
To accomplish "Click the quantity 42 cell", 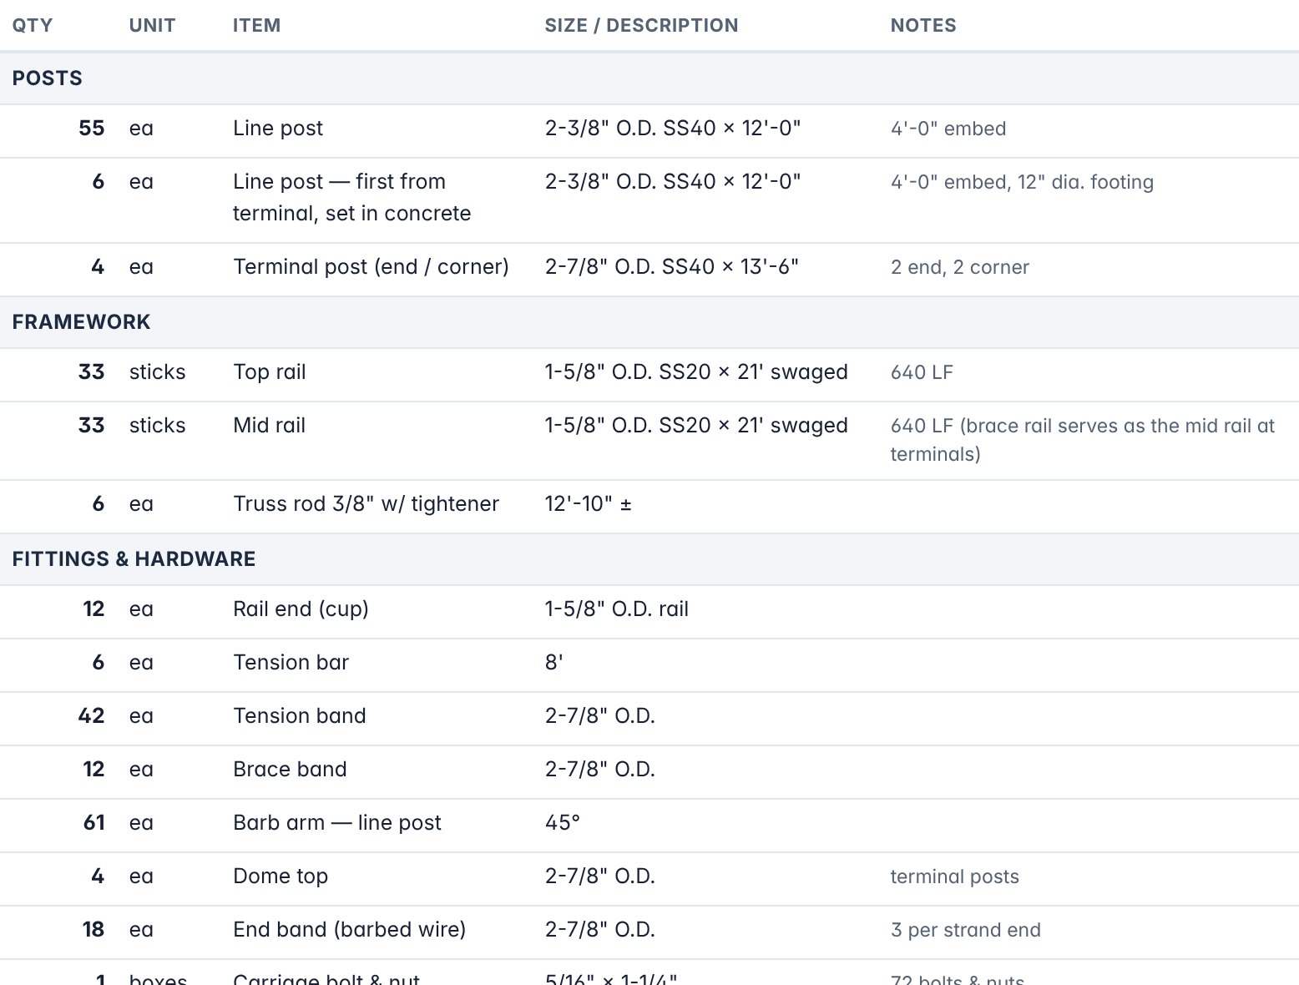I will click(91, 716).
